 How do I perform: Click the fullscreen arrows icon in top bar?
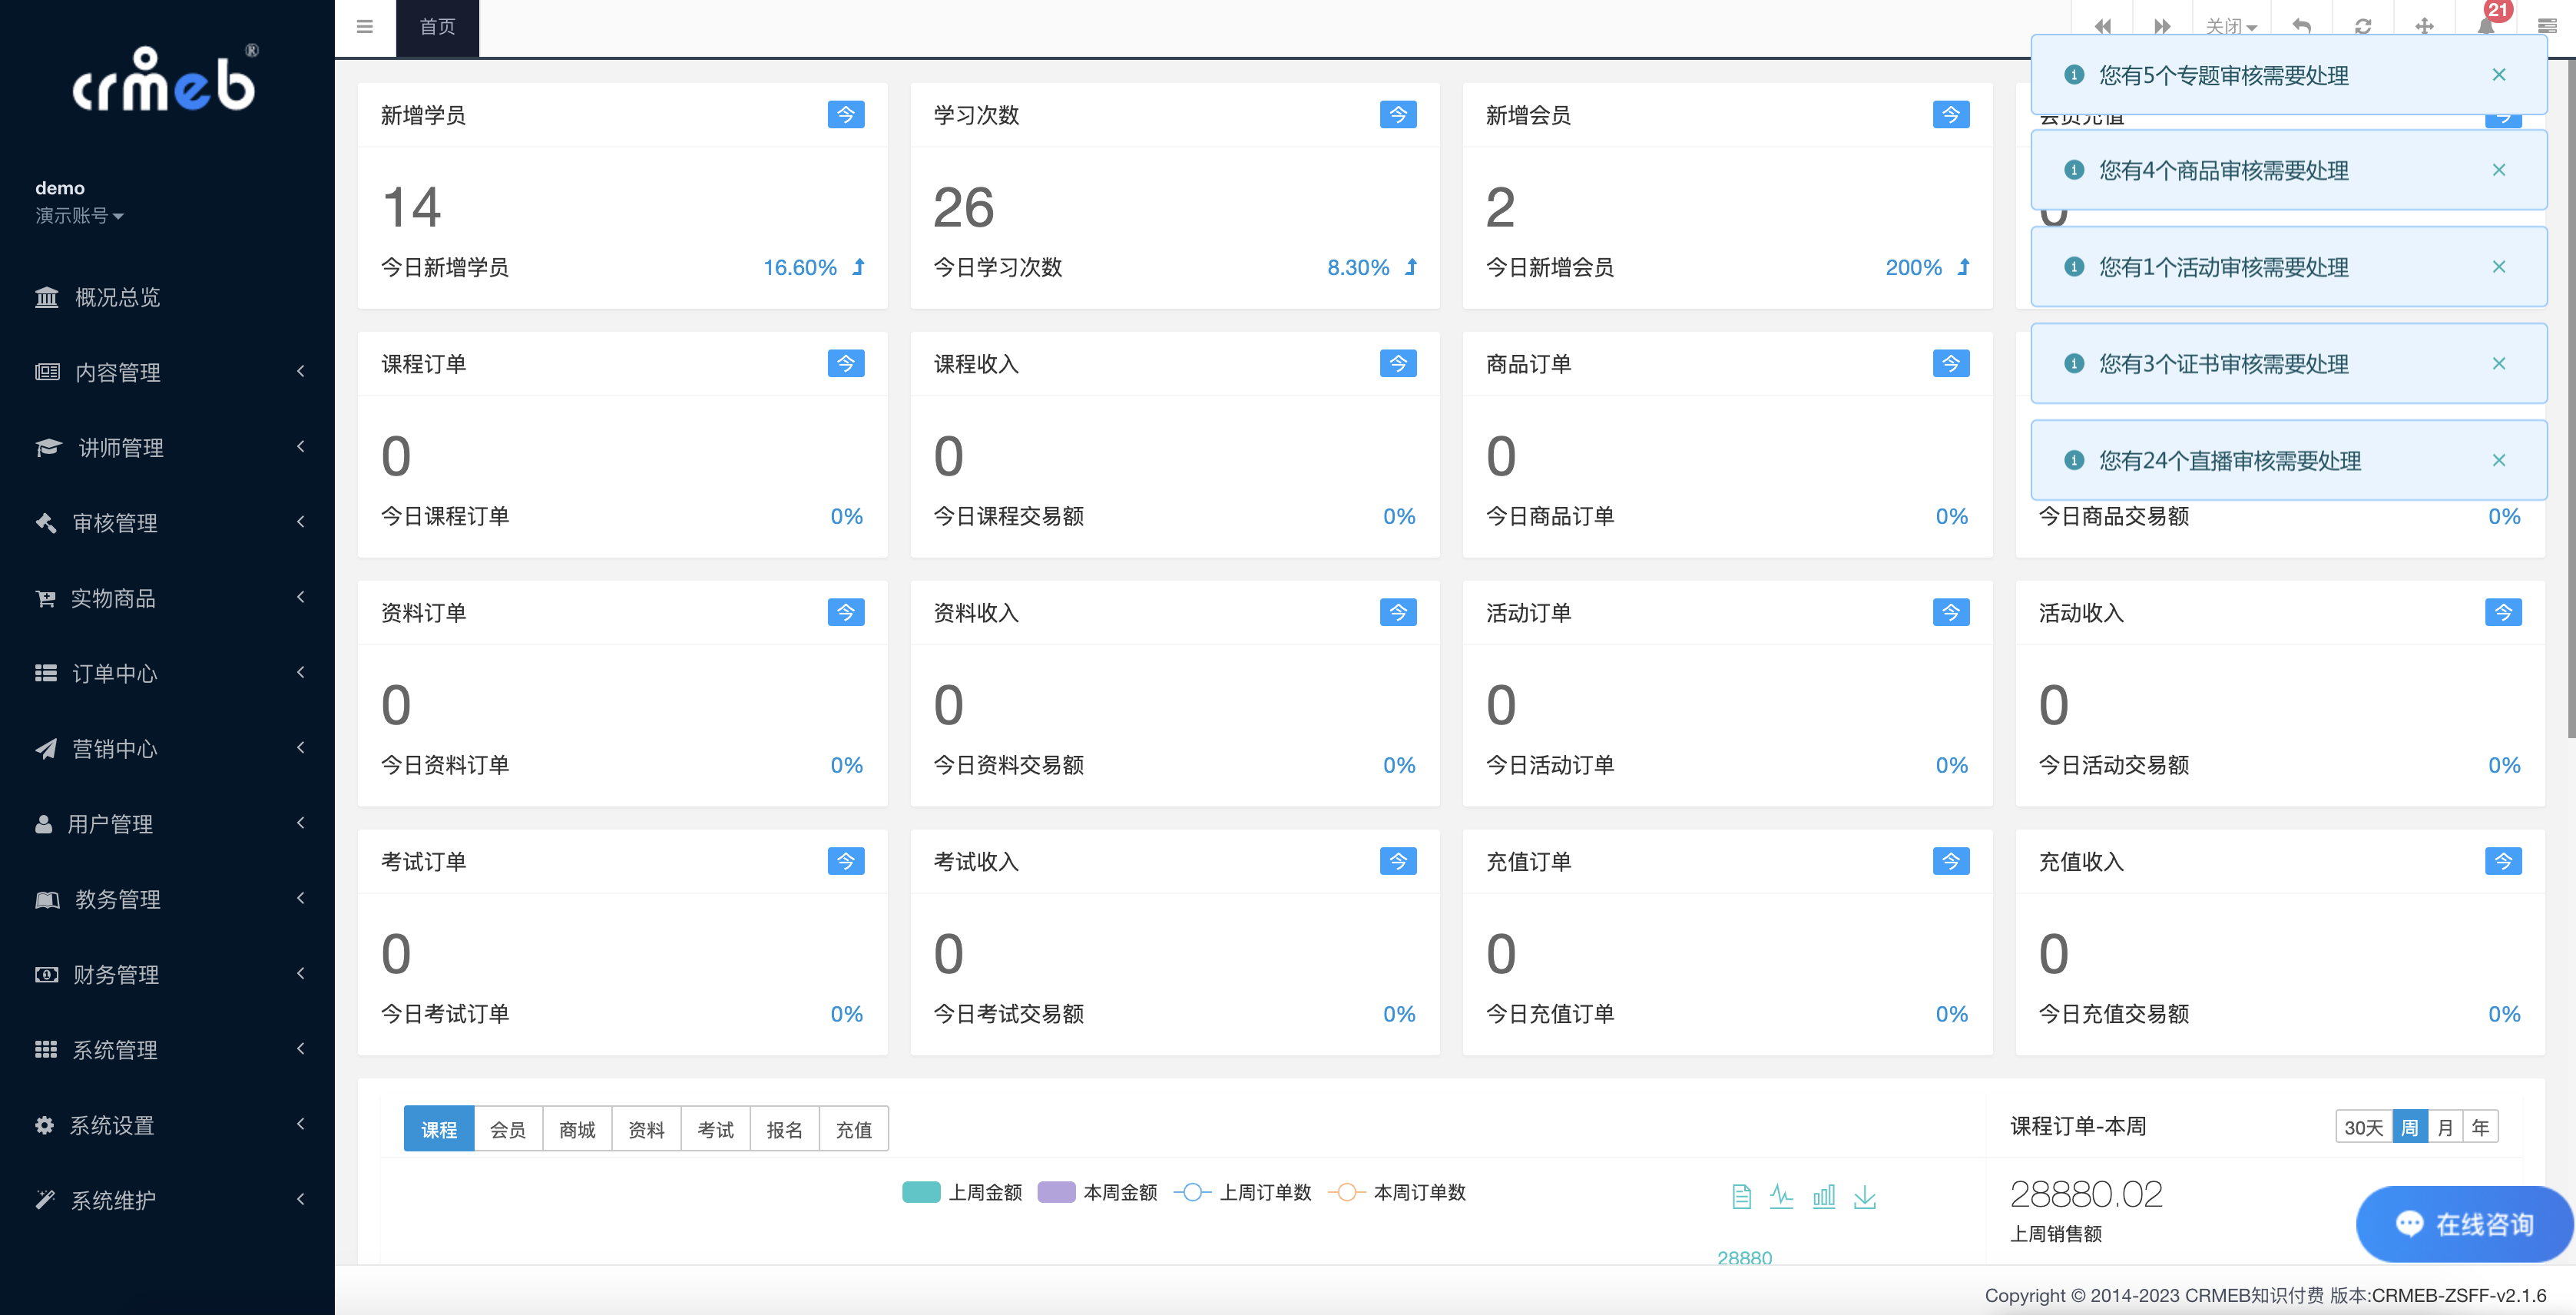[x=2424, y=26]
